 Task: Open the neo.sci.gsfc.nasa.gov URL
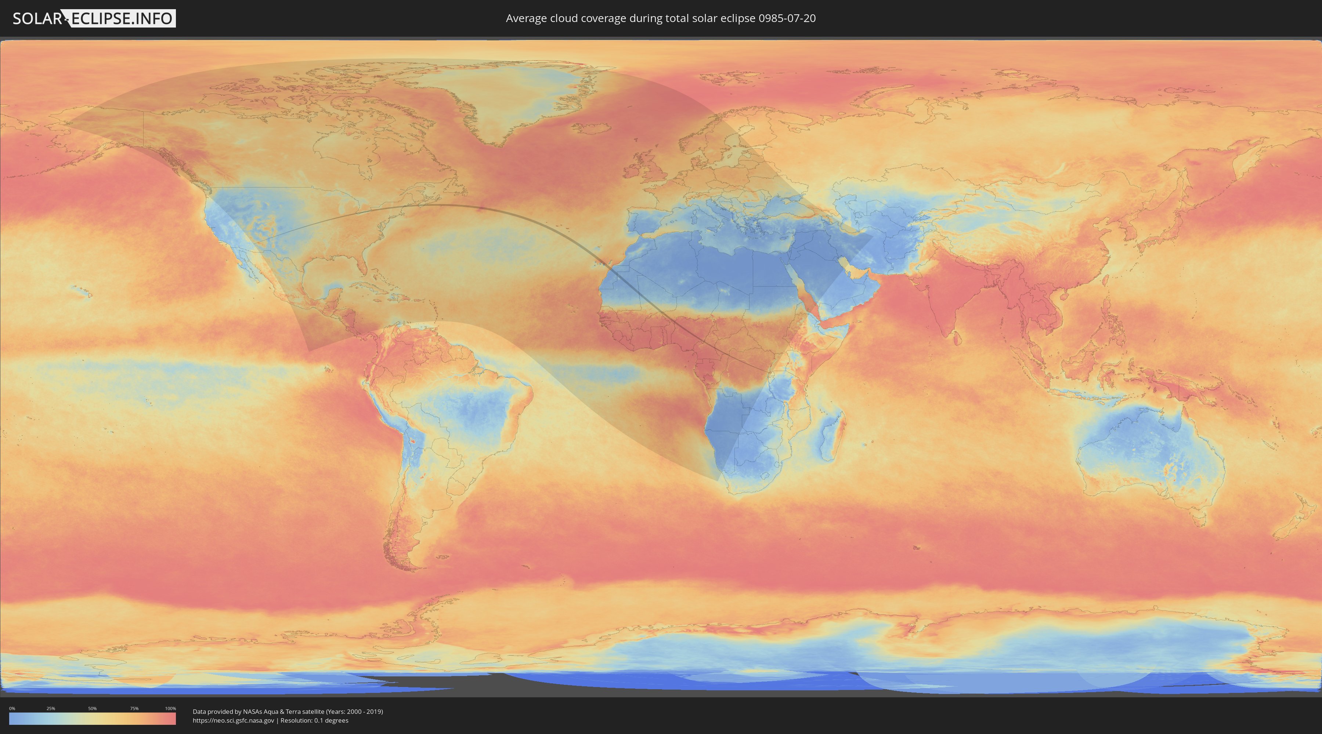pos(233,720)
